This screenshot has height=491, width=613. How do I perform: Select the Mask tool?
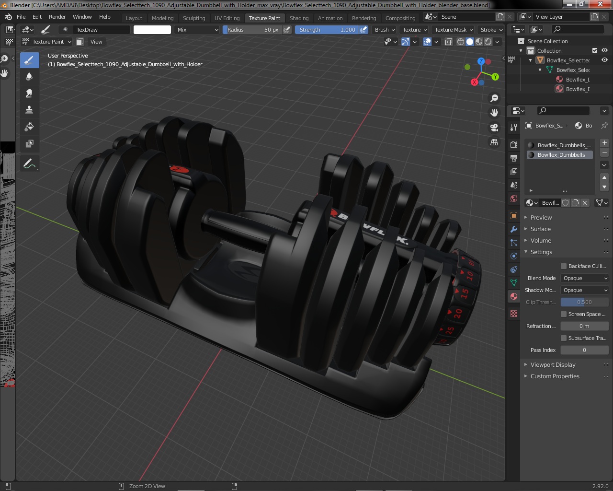point(29,143)
